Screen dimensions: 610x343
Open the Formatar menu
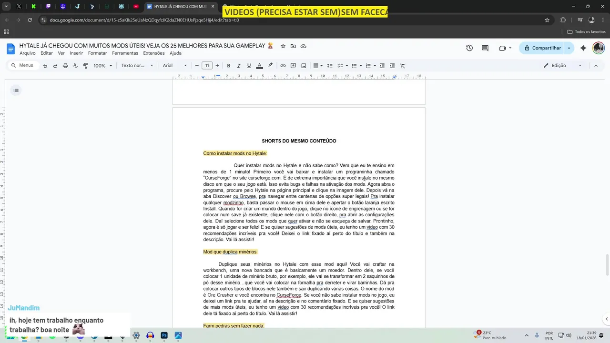click(x=98, y=53)
